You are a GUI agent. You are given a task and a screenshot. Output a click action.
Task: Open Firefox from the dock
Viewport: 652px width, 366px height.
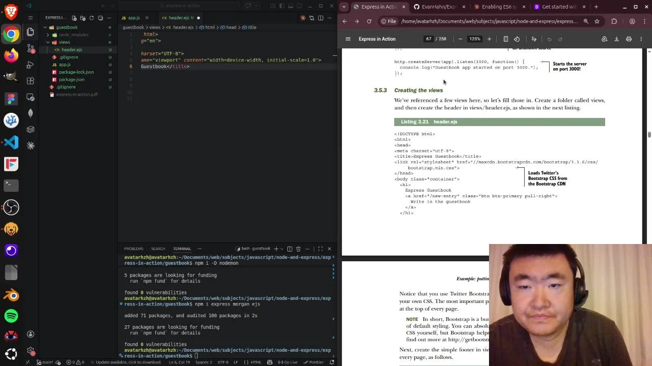[11, 55]
